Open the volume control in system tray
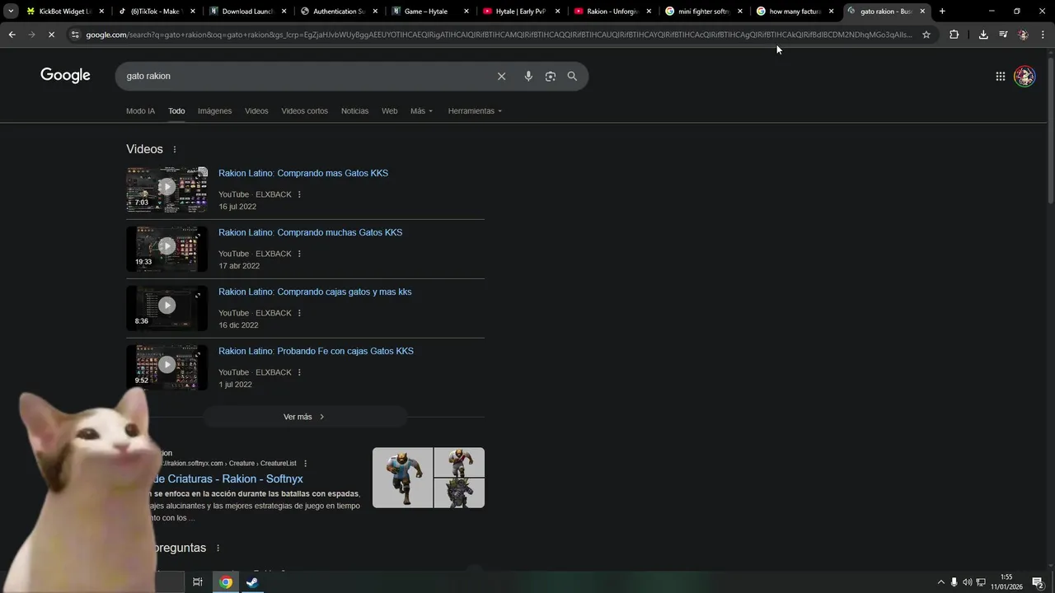This screenshot has width=1055, height=593. [968, 582]
